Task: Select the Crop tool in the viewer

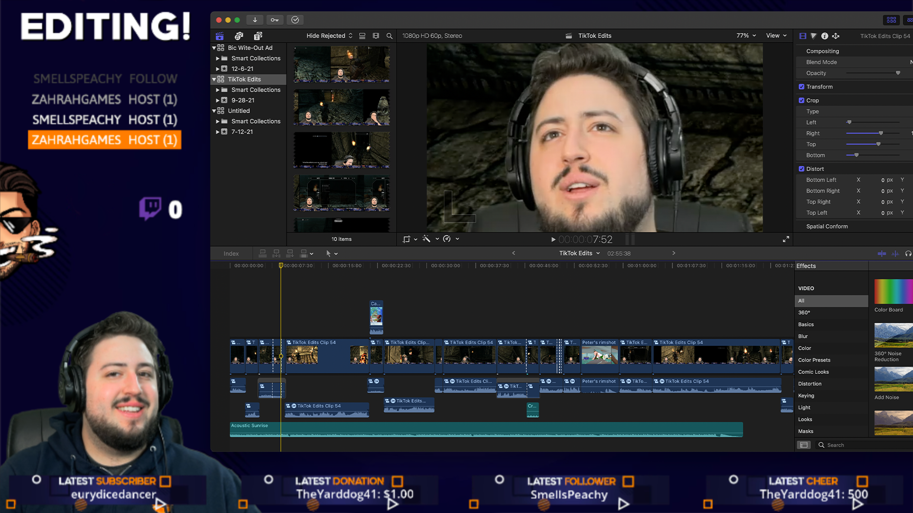Action: [x=407, y=239]
